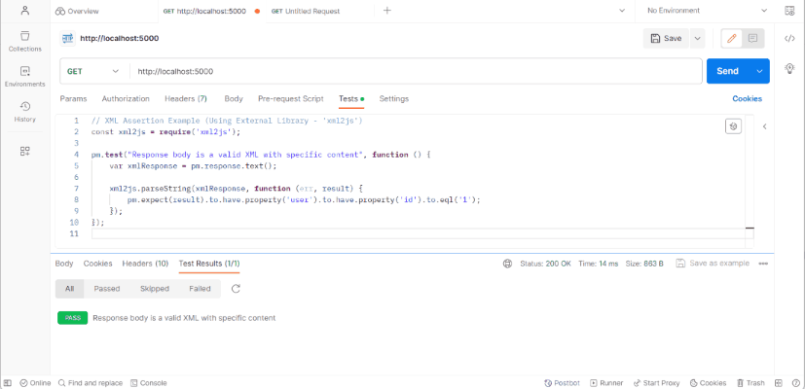805x389 pixels.
Task: Change the GET method dropdown
Action: click(92, 71)
